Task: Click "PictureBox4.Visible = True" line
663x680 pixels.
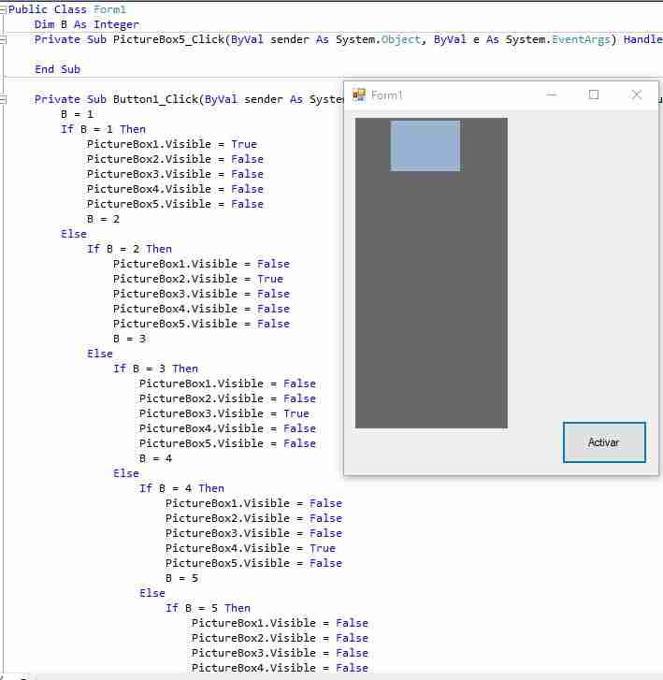Action: pyautogui.click(x=251, y=548)
